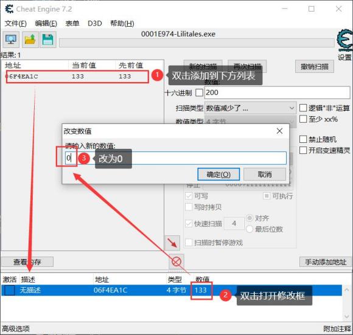Open the process selector computer icon
The image size is (353, 335).
click(11, 40)
